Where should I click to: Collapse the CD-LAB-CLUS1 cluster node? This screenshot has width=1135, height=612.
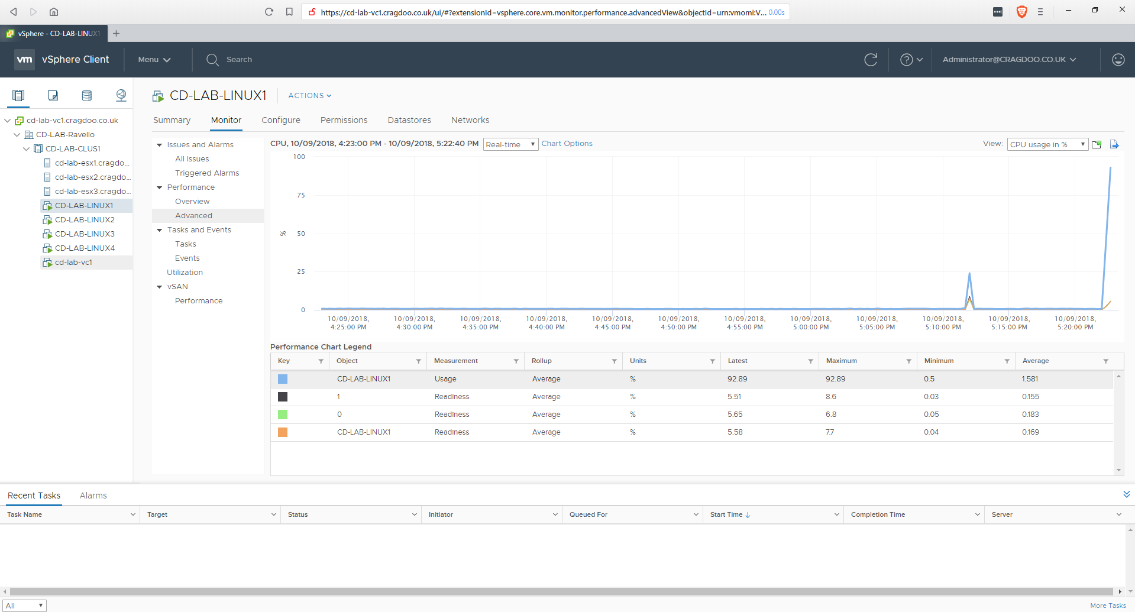coord(27,149)
